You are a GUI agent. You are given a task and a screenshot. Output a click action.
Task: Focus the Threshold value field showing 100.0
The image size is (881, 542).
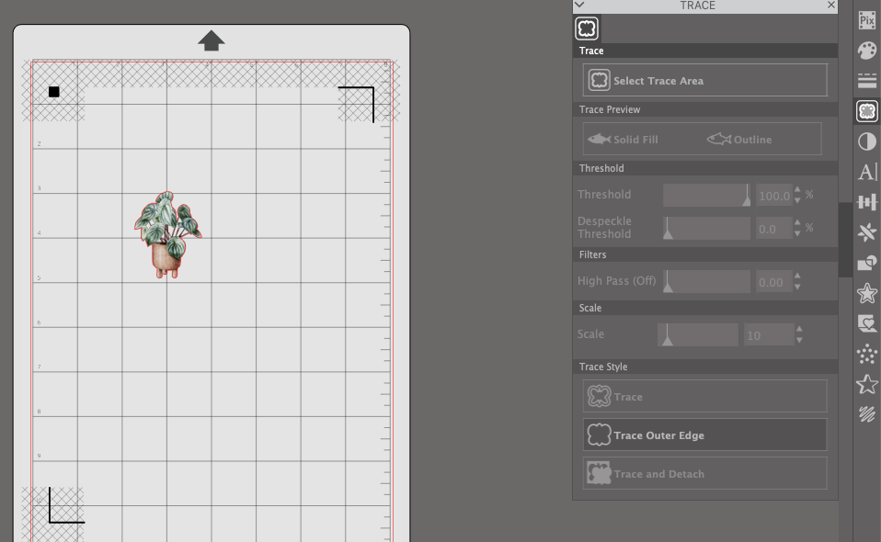tap(773, 196)
